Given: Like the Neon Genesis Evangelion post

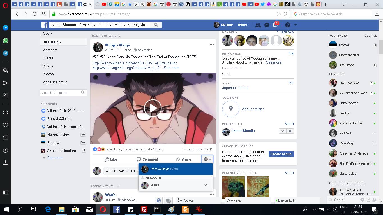Looking at the screenshot, I should coord(111,159).
